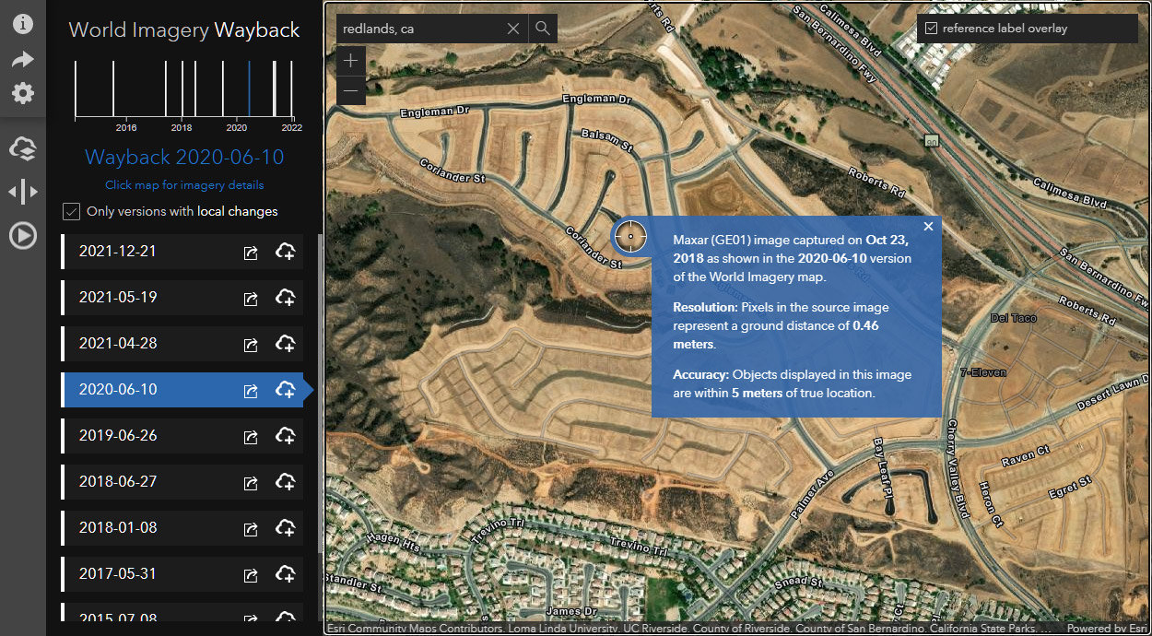This screenshot has height=636, width=1152.
Task: Select the 2018-01-08 version
Action: pyautogui.click(x=182, y=528)
